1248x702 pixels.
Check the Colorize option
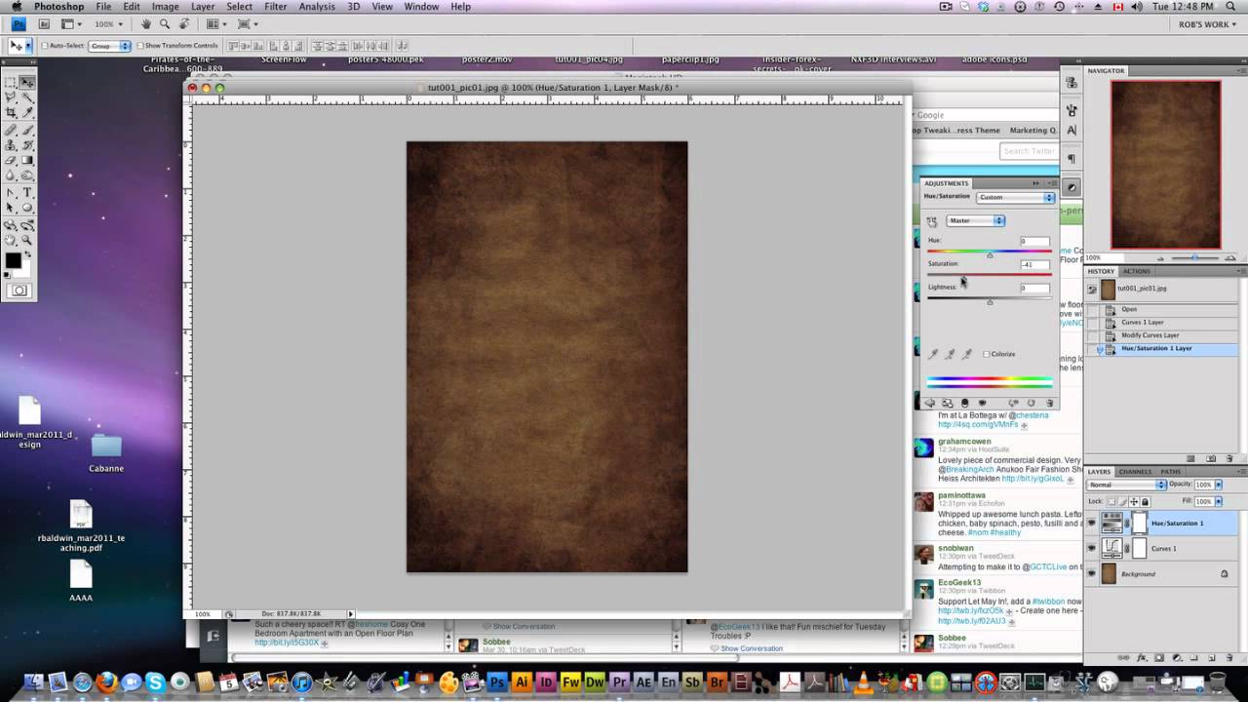(987, 354)
